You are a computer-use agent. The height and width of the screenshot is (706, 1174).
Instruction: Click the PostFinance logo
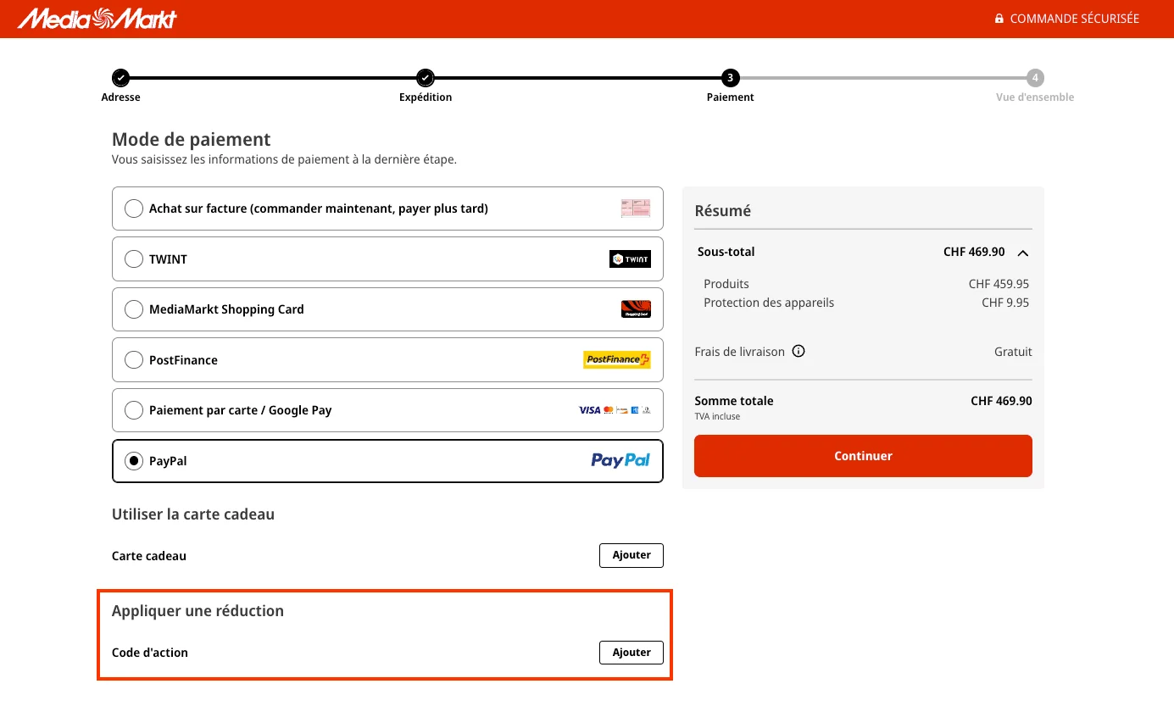tap(617, 359)
